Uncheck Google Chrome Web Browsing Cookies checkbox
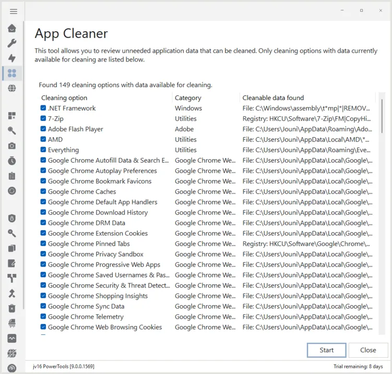392x374 pixels. (x=43, y=327)
